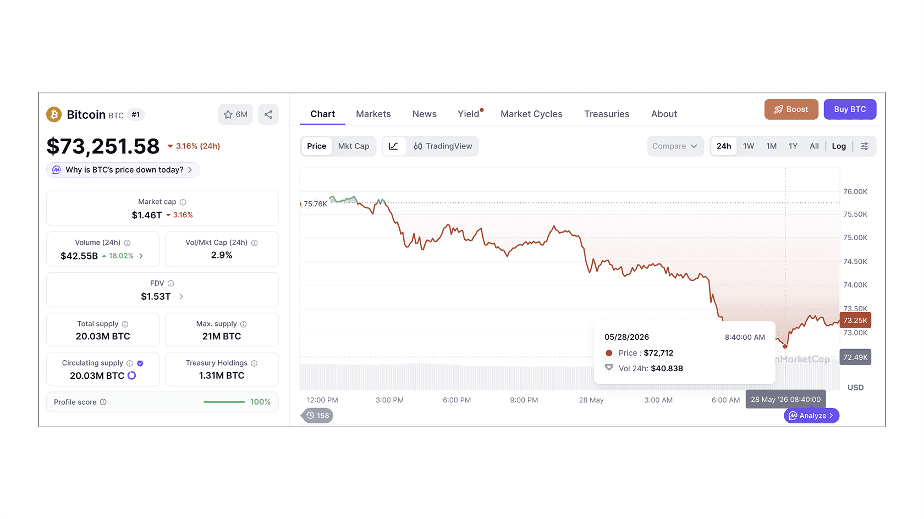Screen dimensions: 924x519
Task: Click the 28 May '26 08:40:00 time label
Action: pyautogui.click(x=785, y=400)
